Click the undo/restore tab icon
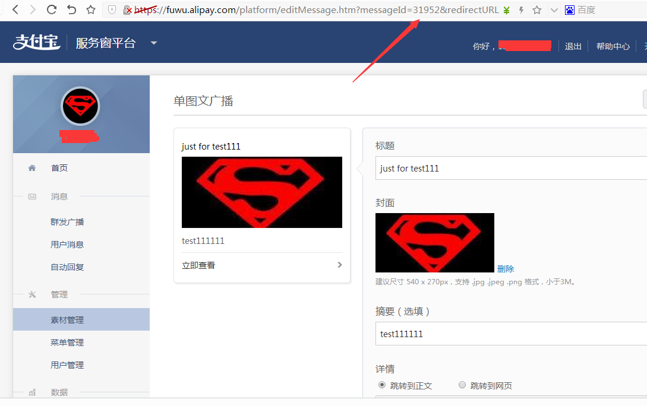Viewport: 647px width, 406px height. (x=71, y=9)
